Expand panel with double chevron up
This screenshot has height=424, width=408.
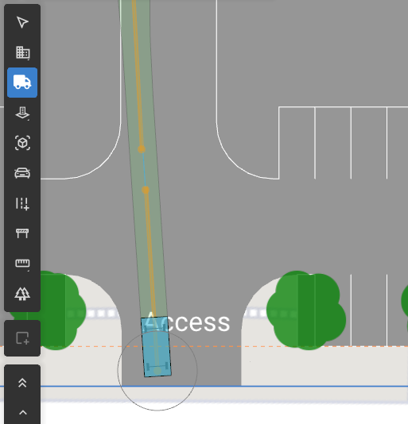point(22,383)
